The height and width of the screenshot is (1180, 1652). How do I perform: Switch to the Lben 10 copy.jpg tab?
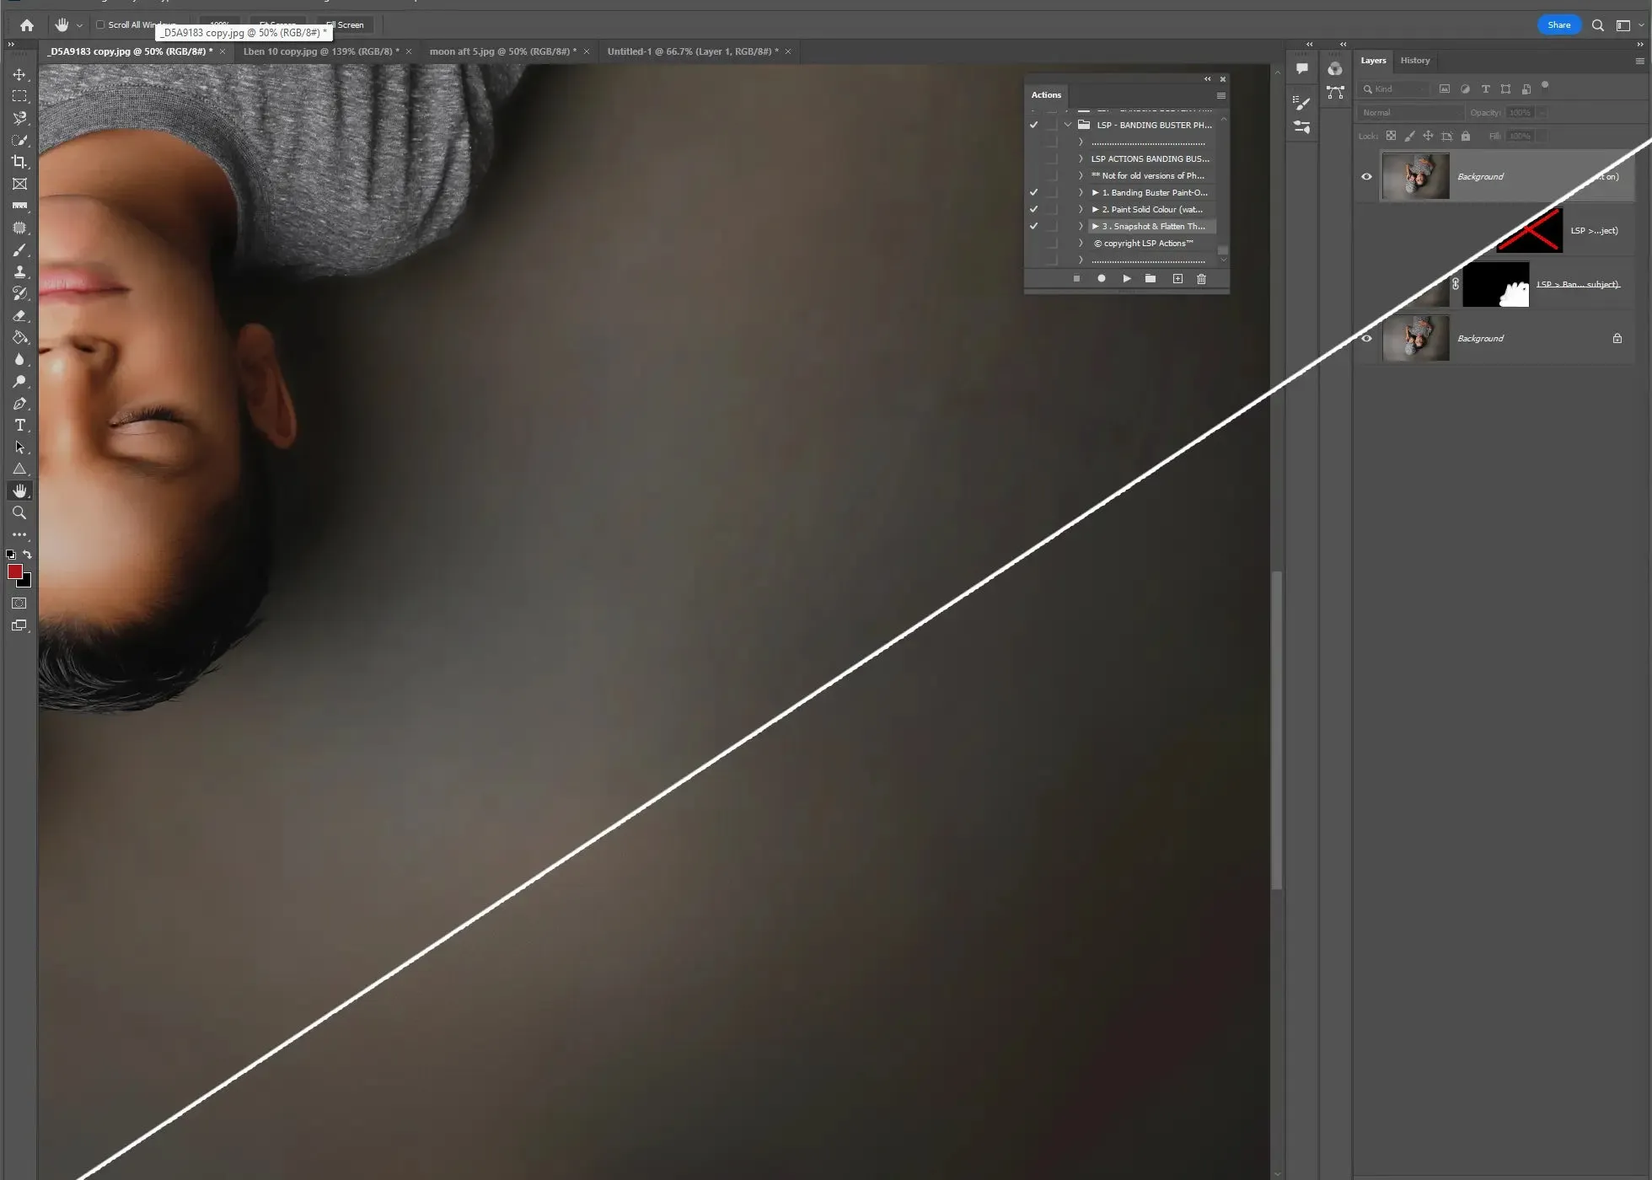(x=321, y=51)
